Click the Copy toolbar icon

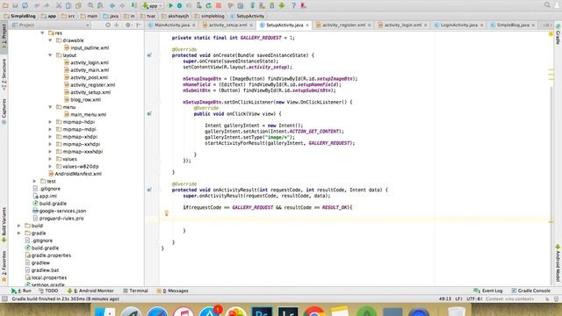pos(68,5)
